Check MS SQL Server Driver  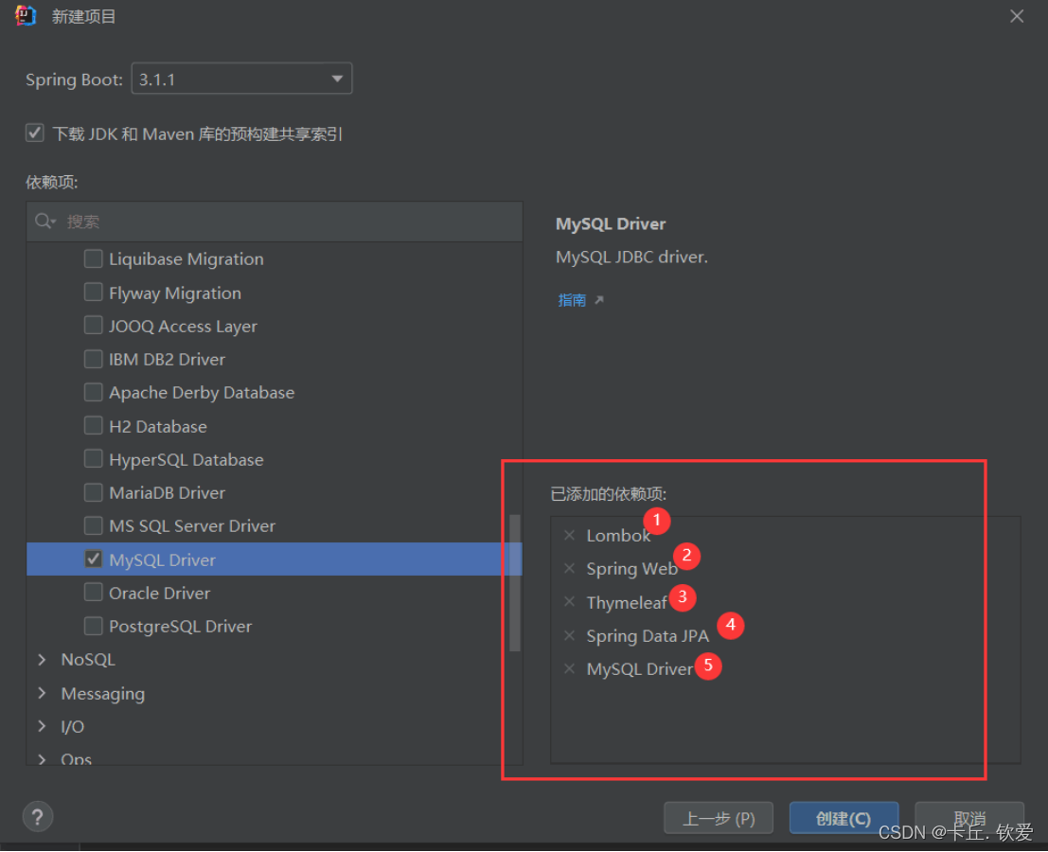point(93,526)
